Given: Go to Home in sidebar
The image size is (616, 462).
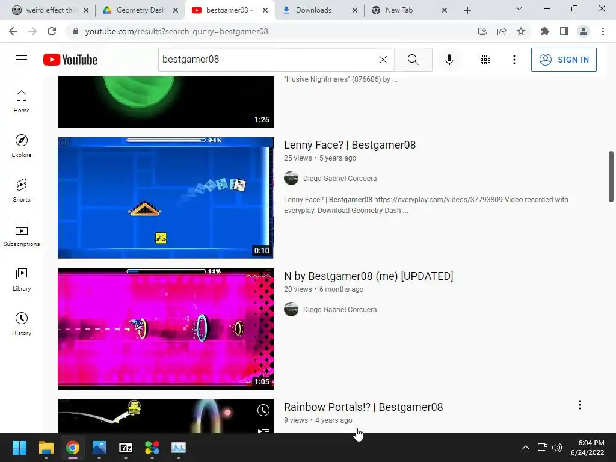Looking at the screenshot, I should click(22, 102).
